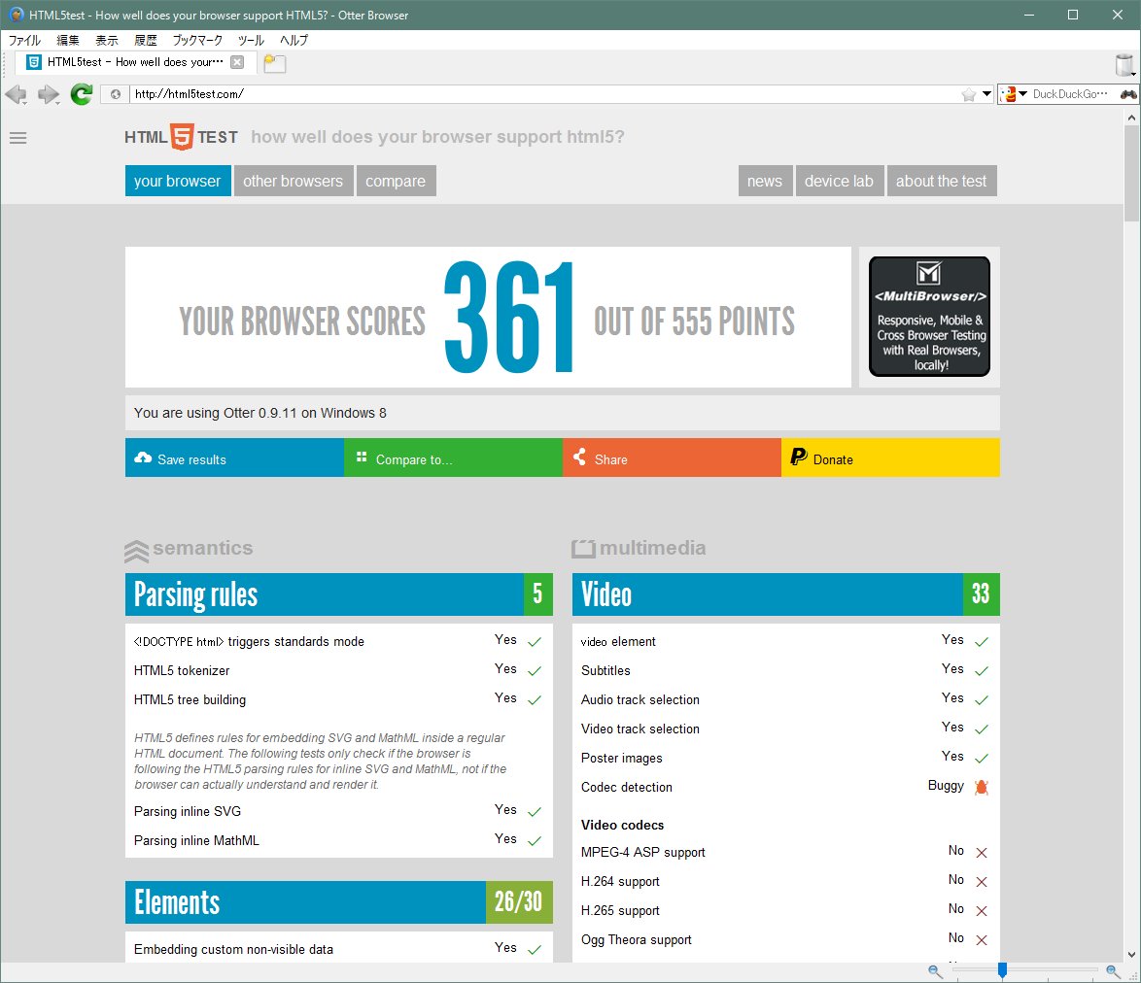Open the 'news' page

[x=765, y=181]
